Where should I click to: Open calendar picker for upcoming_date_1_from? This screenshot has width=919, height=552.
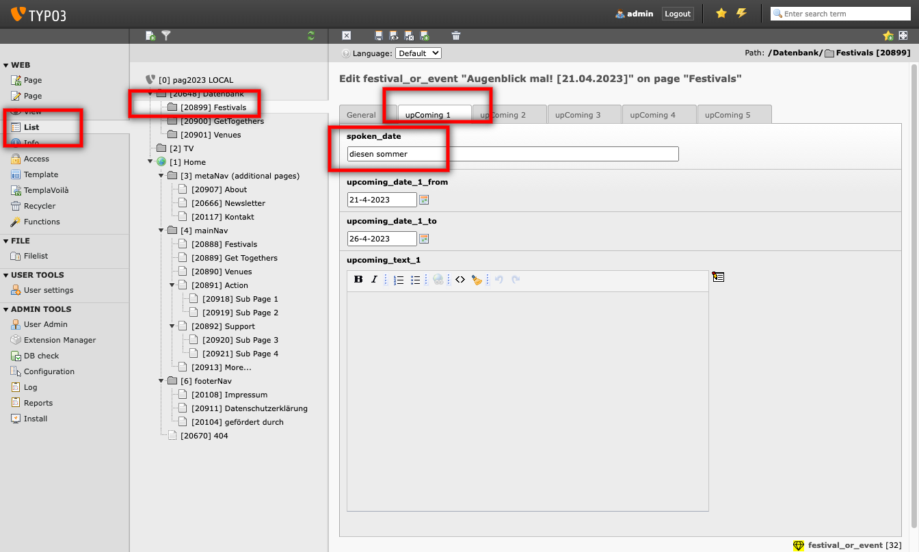pyautogui.click(x=424, y=200)
